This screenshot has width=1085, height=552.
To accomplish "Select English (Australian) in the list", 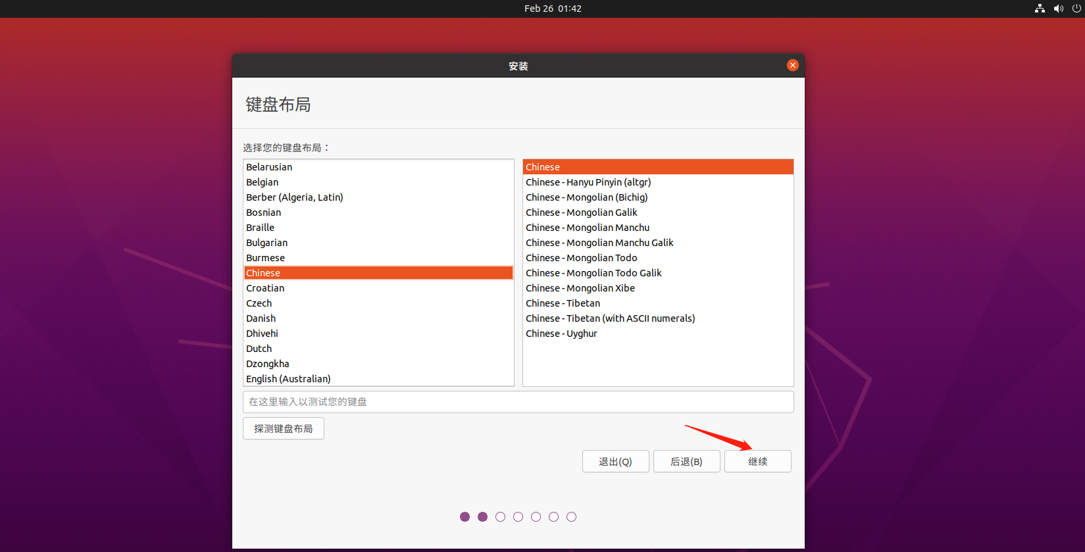I will coord(378,379).
